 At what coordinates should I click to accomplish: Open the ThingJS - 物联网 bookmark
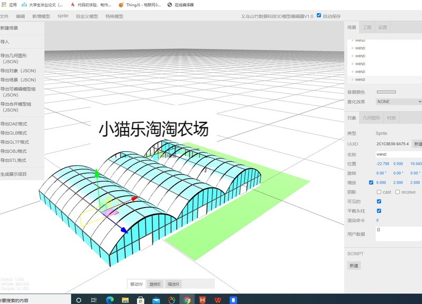click(x=140, y=5)
